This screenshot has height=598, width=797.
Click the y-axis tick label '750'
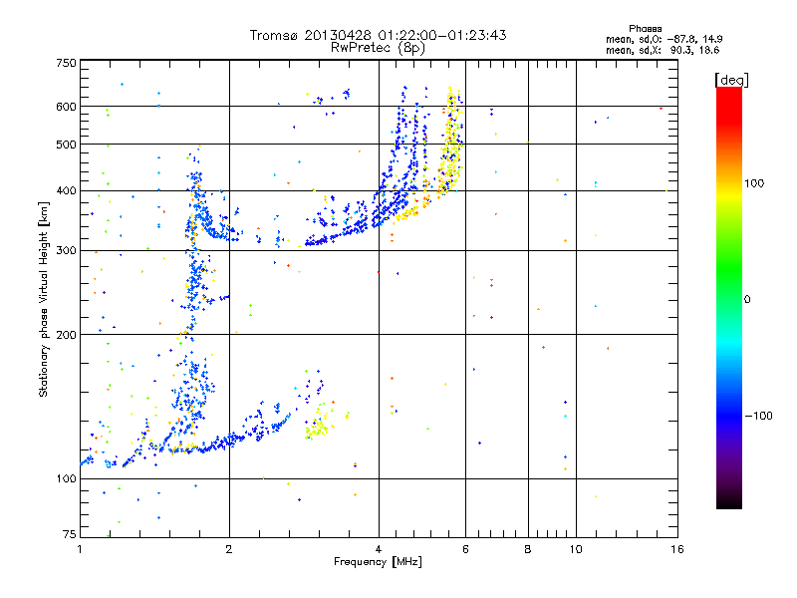pos(67,63)
